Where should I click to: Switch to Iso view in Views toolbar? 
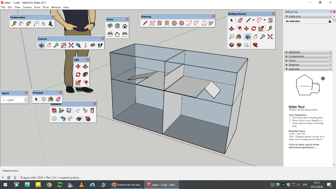pyautogui.click(x=110, y=26)
